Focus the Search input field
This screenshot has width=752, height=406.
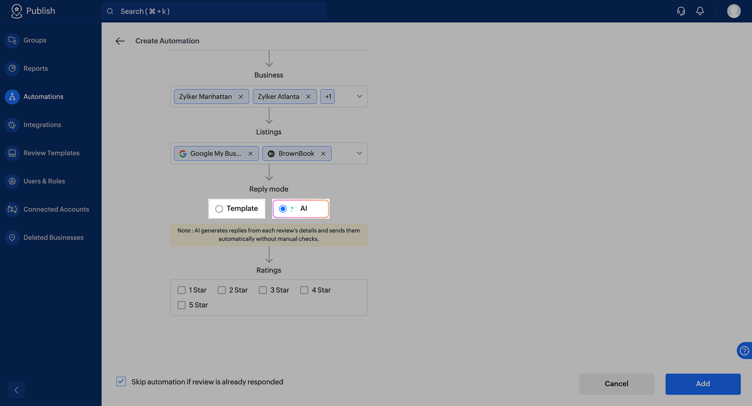click(x=214, y=11)
